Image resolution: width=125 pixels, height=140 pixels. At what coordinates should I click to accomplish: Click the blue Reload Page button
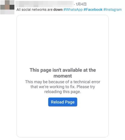(62, 102)
